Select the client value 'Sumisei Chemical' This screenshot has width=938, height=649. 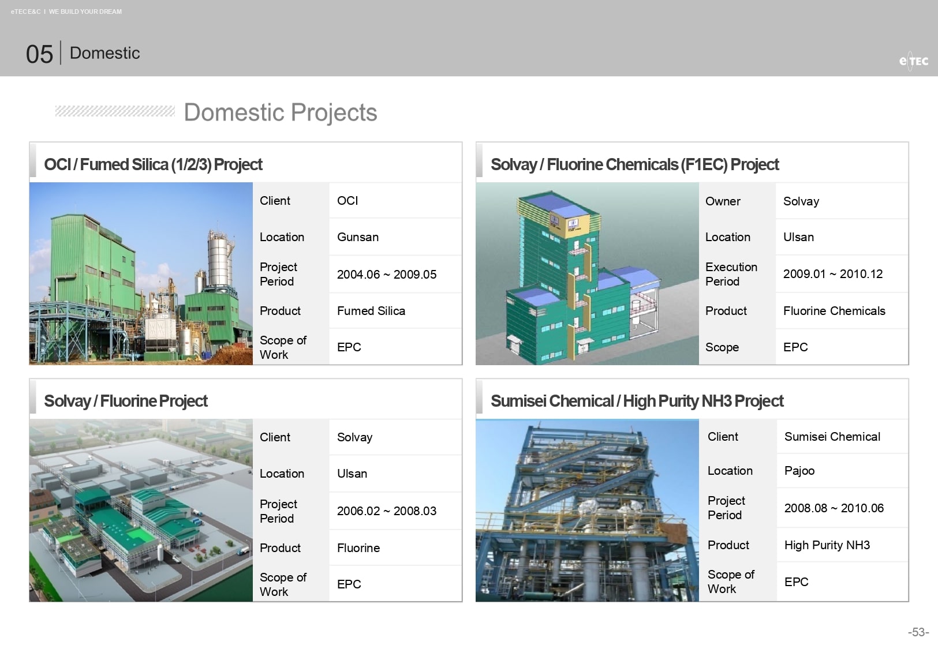pyautogui.click(x=832, y=437)
